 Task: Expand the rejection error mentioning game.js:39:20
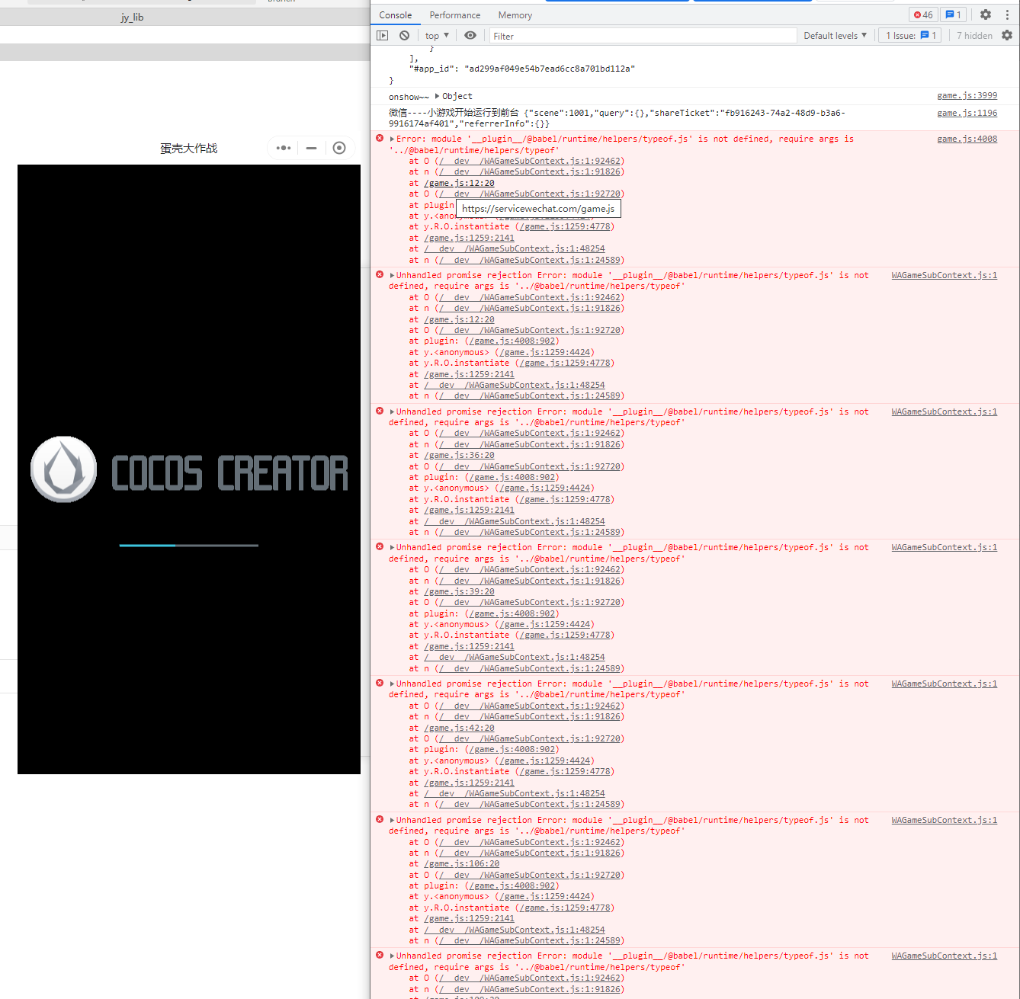[392, 548]
